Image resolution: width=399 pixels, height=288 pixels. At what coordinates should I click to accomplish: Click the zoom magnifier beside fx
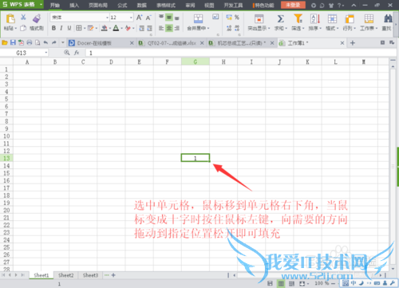67,53
